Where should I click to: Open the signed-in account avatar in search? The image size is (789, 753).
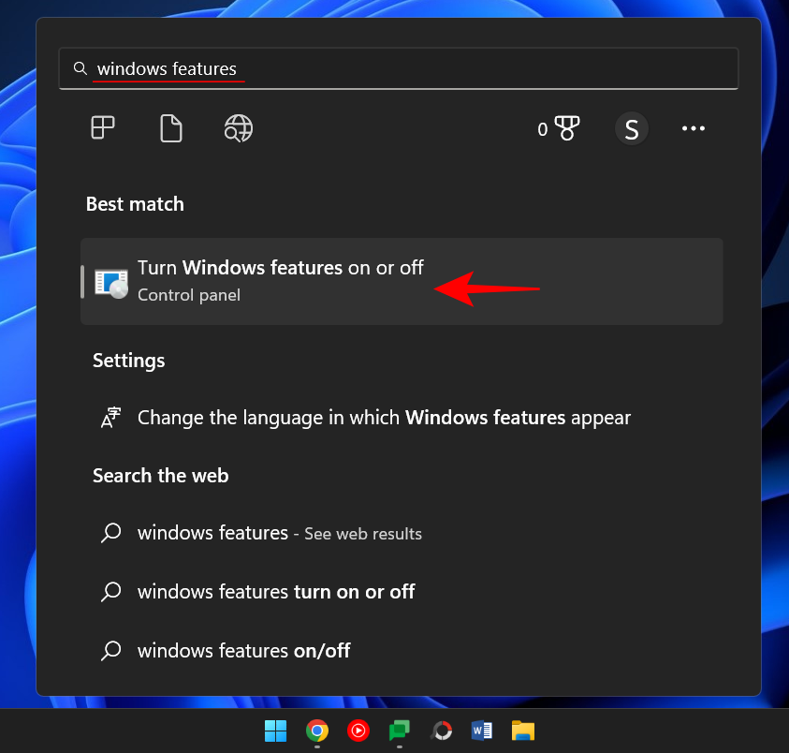pos(632,128)
